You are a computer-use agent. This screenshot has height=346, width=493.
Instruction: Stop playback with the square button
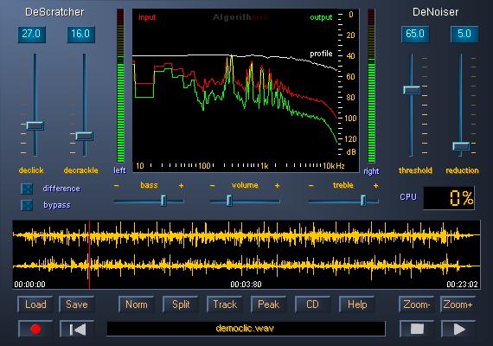click(x=417, y=329)
